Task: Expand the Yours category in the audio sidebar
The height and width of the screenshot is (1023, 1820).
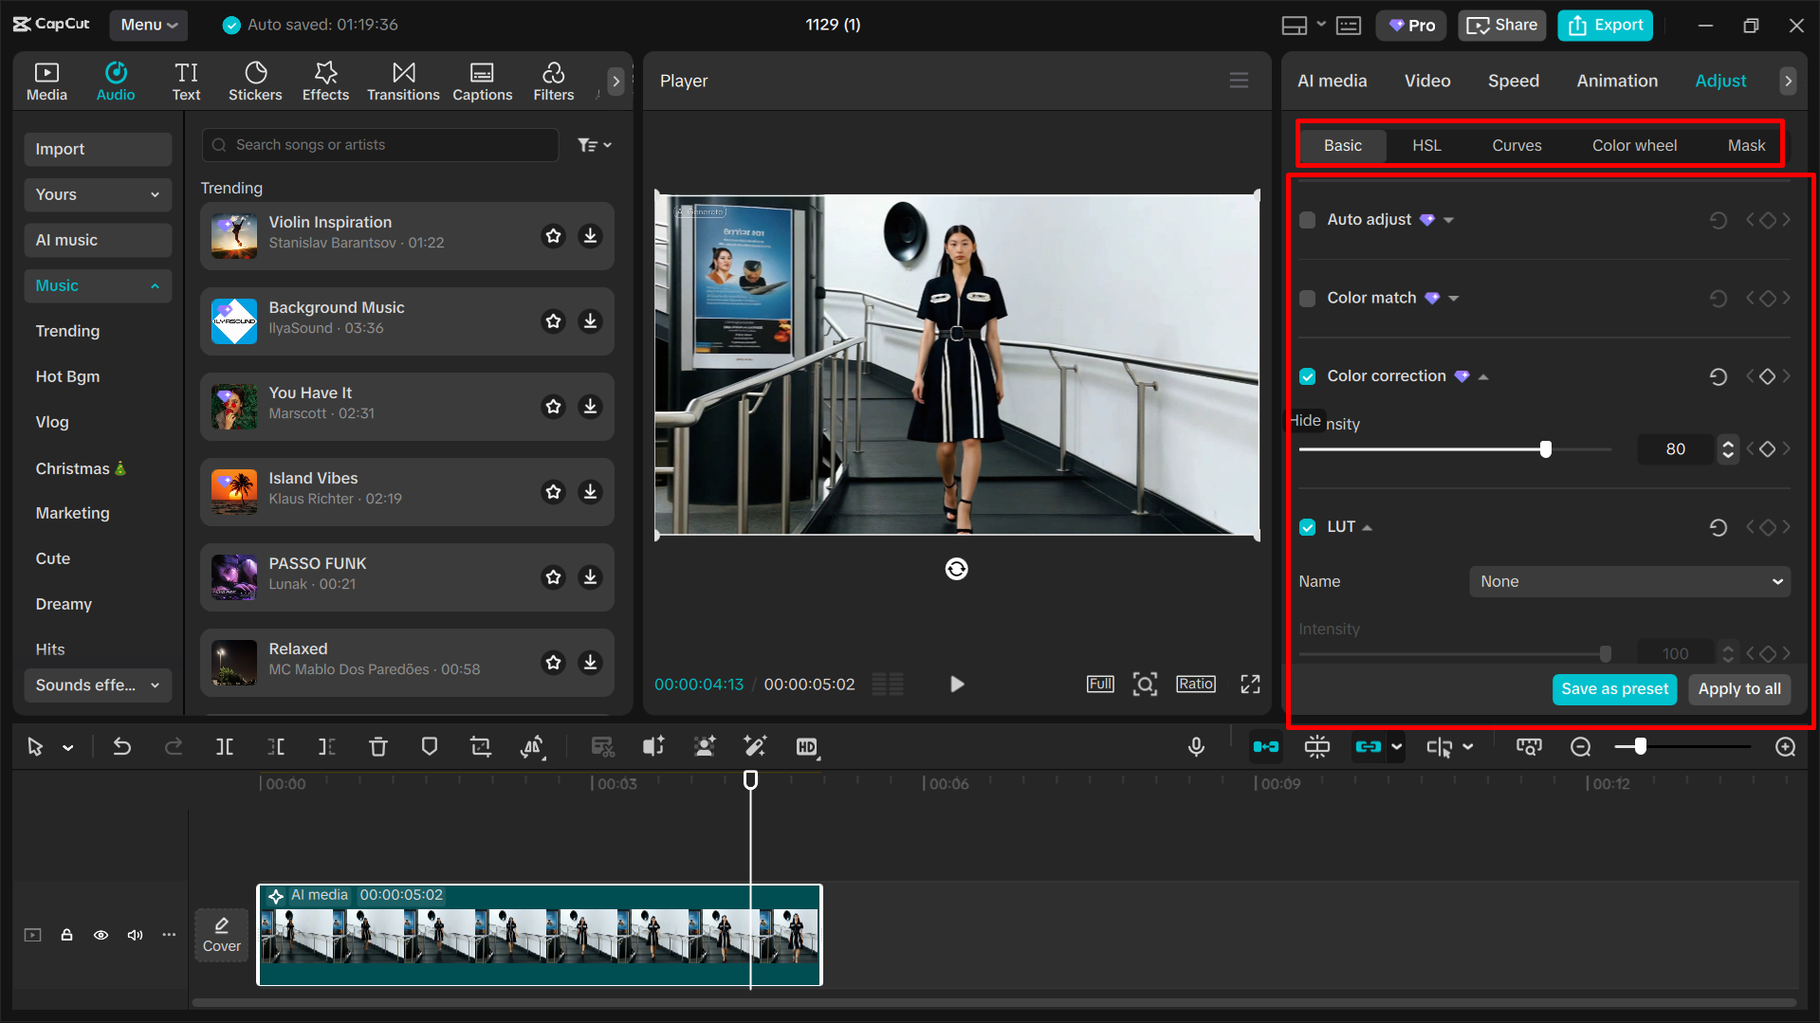Action: pyautogui.click(x=155, y=194)
